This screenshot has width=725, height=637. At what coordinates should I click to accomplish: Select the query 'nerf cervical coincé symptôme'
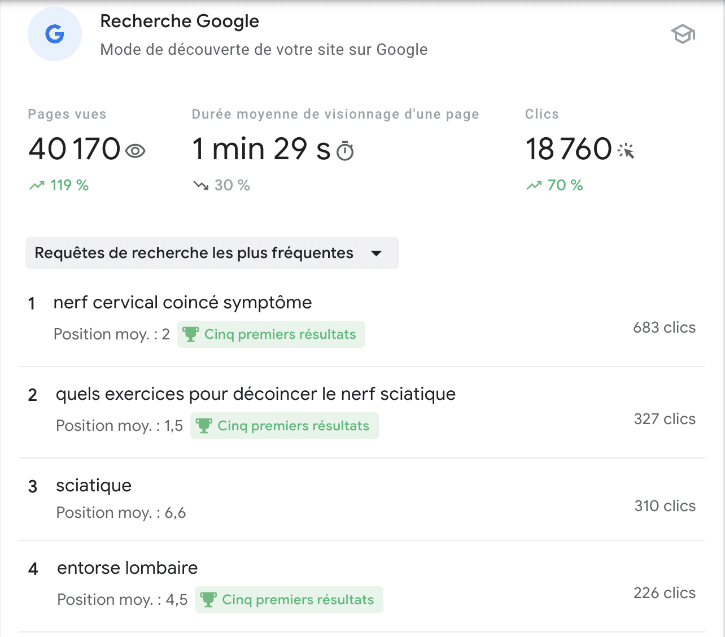[x=182, y=303]
